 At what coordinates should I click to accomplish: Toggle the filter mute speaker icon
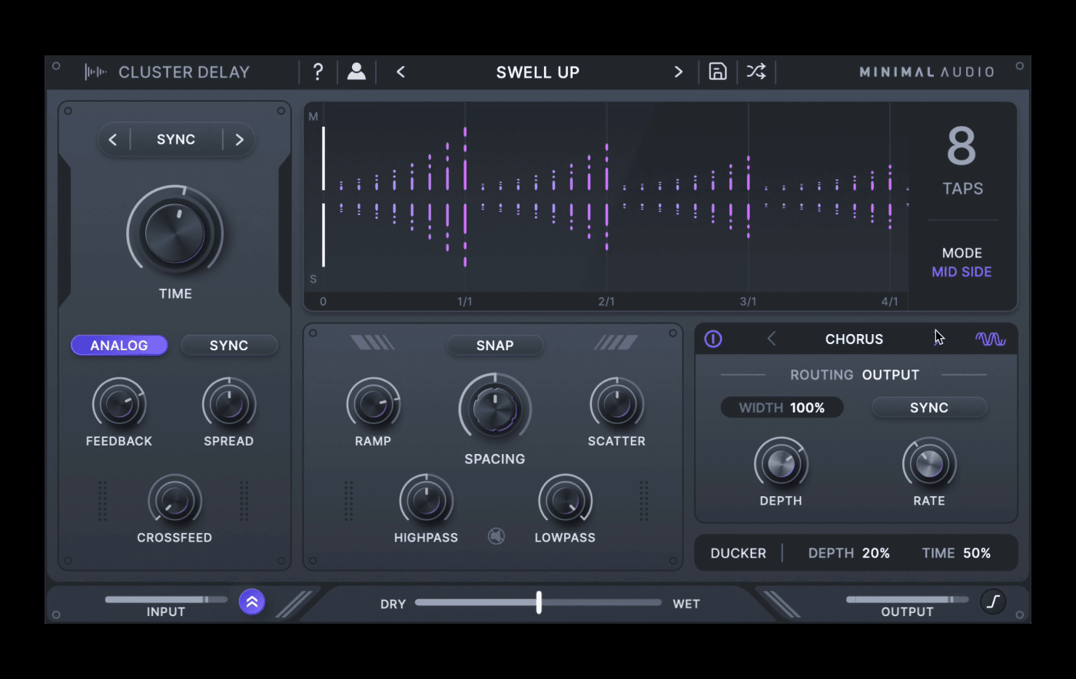pyautogui.click(x=496, y=536)
